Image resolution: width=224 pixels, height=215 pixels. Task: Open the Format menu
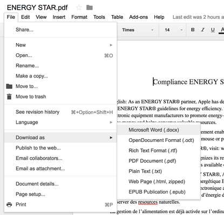click(x=79, y=17)
